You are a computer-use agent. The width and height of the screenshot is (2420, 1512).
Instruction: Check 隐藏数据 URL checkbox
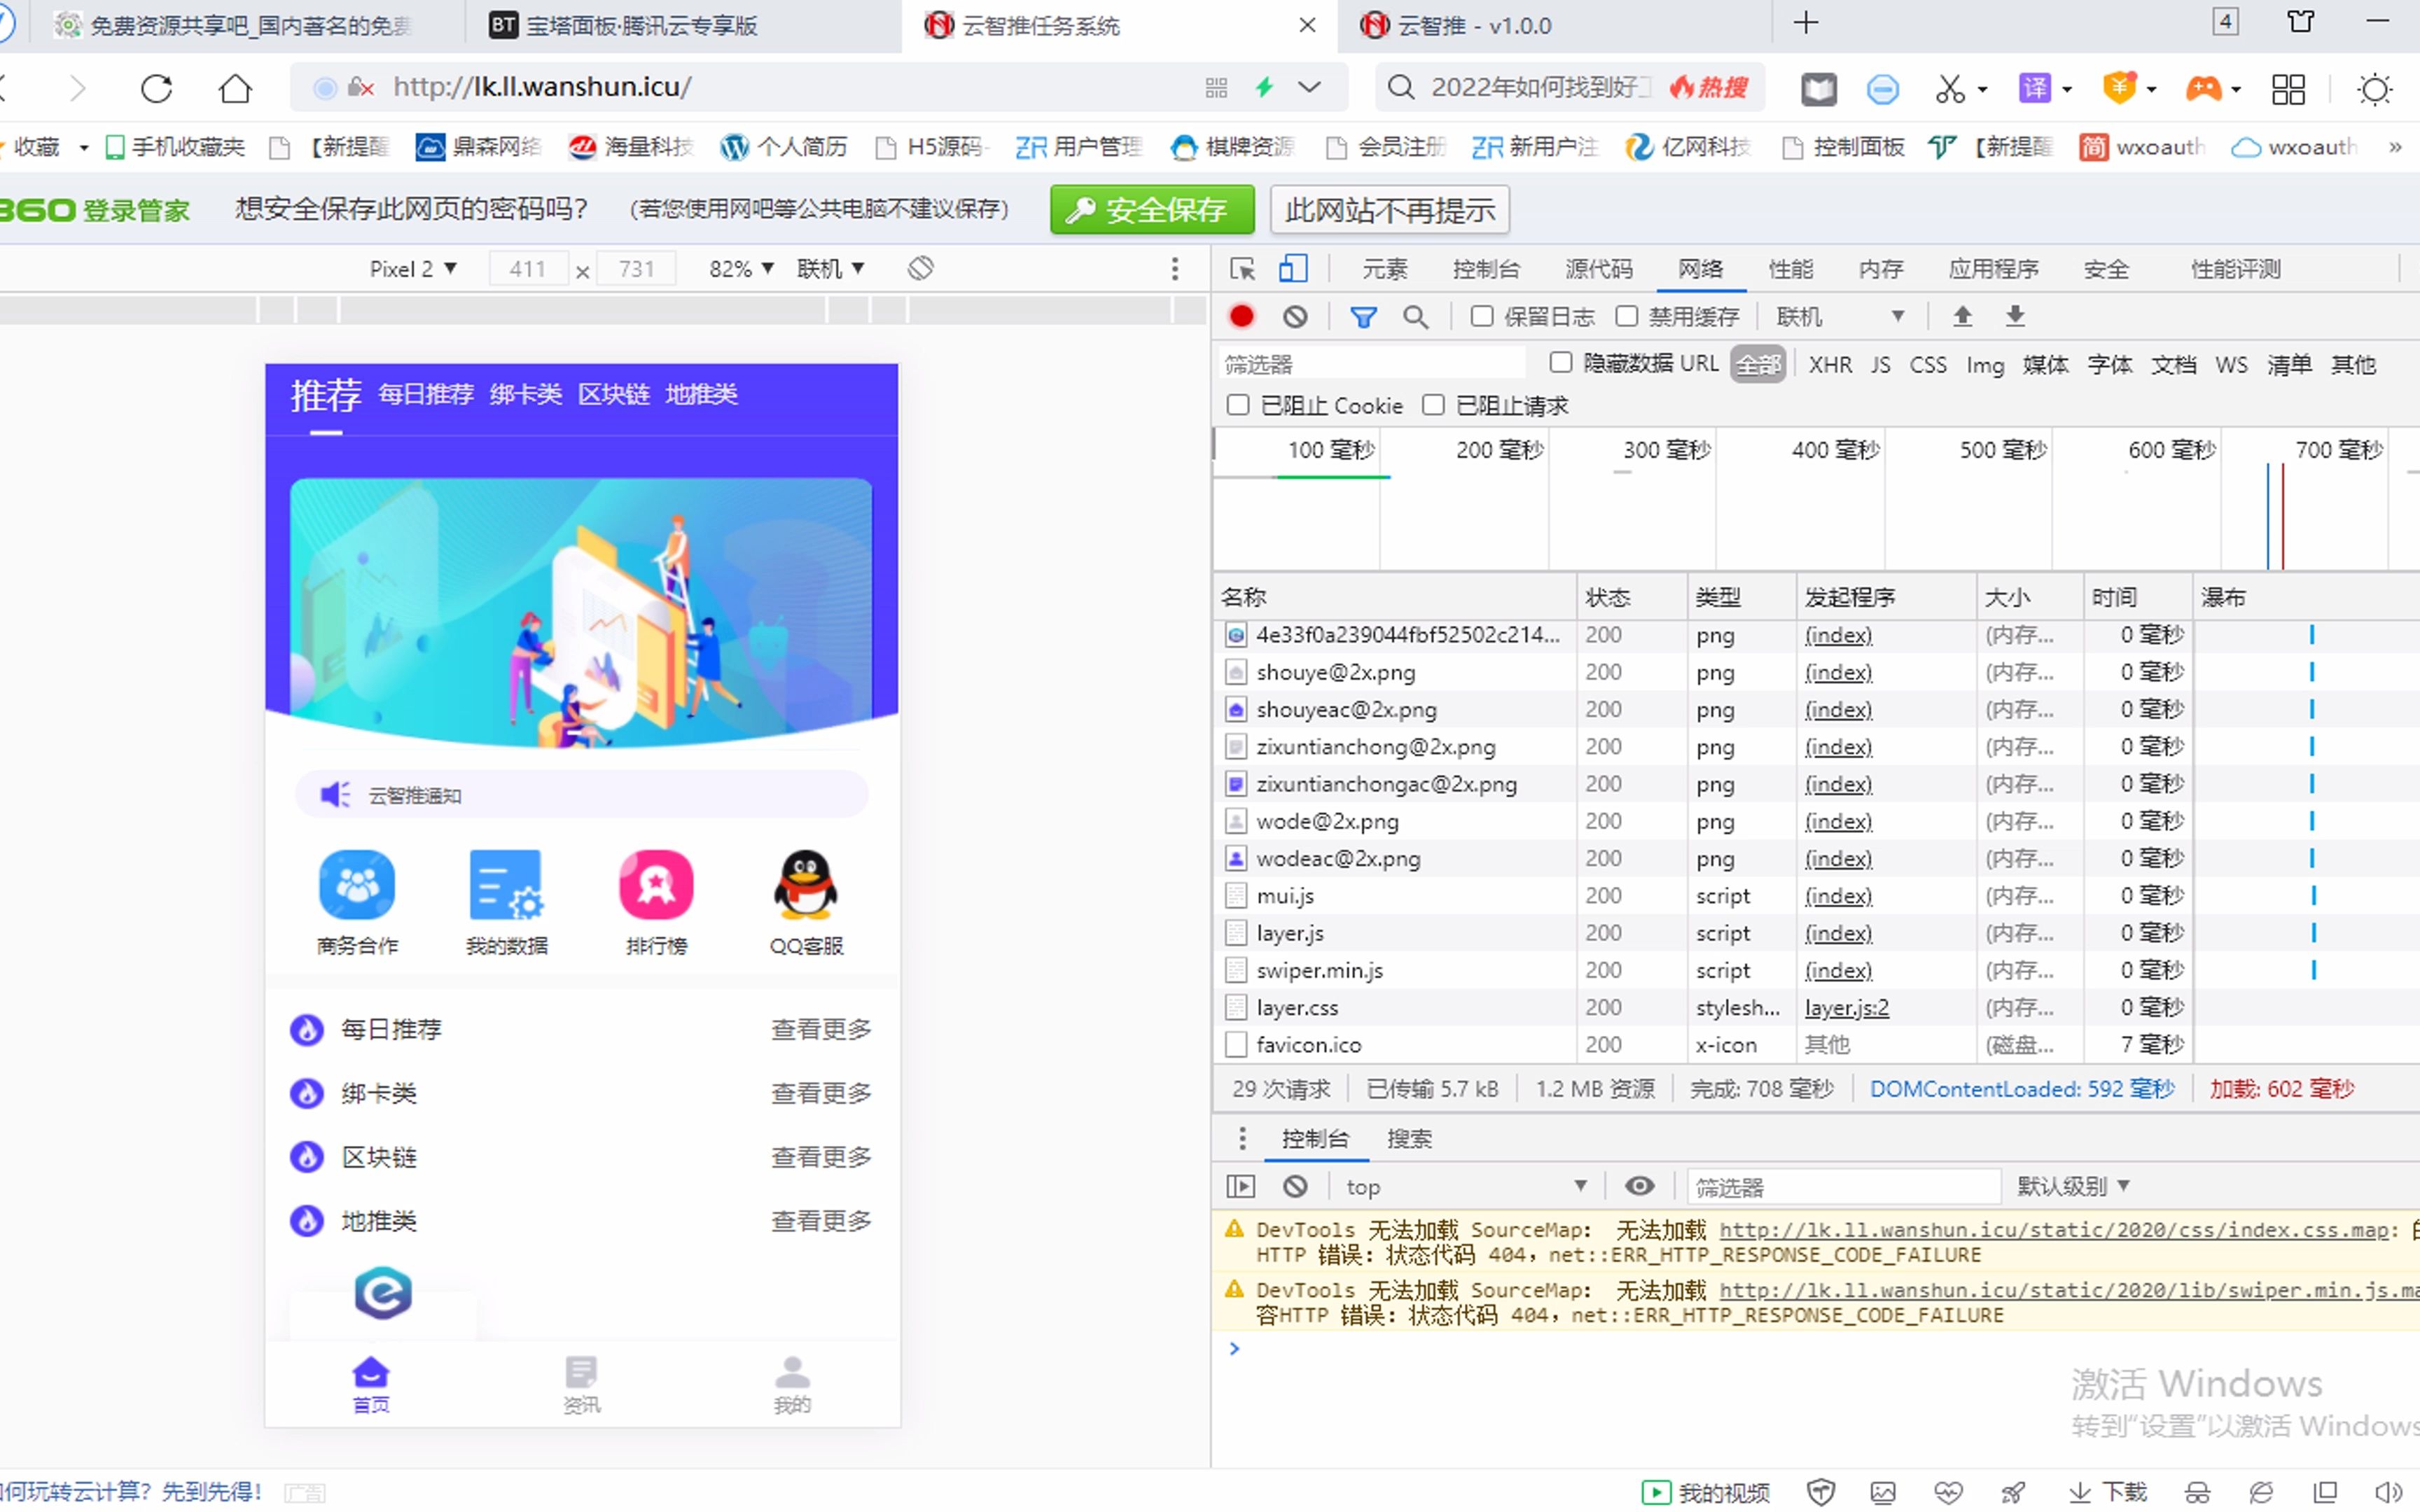point(1561,362)
